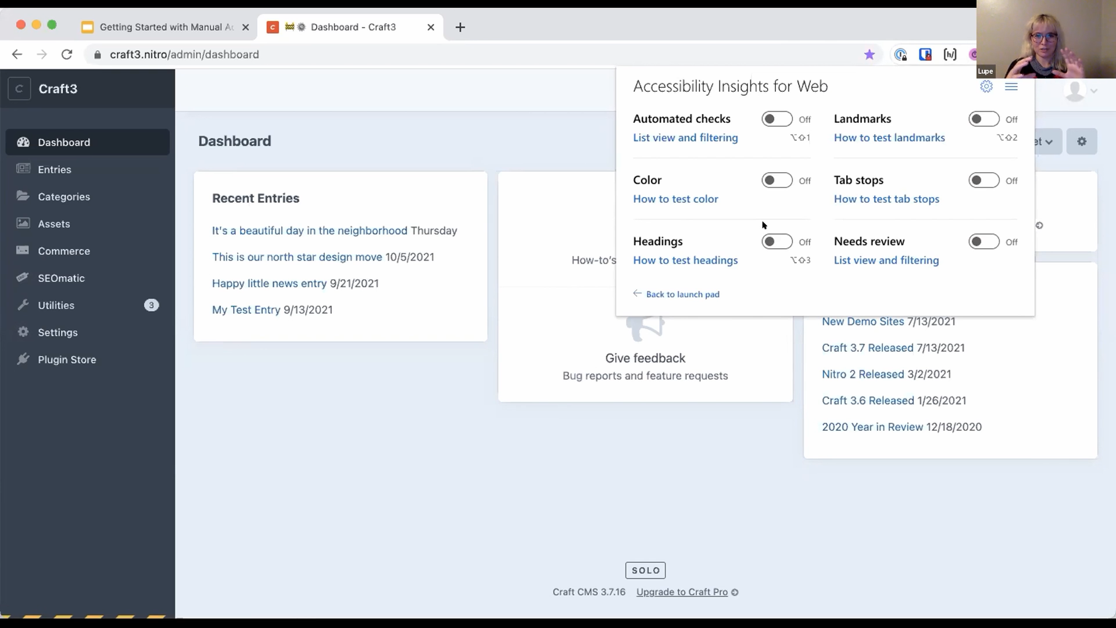Click the password manager extension icon
Image resolution: width=1116 pixels, height=628 pixels.
(x=900, y=55)
